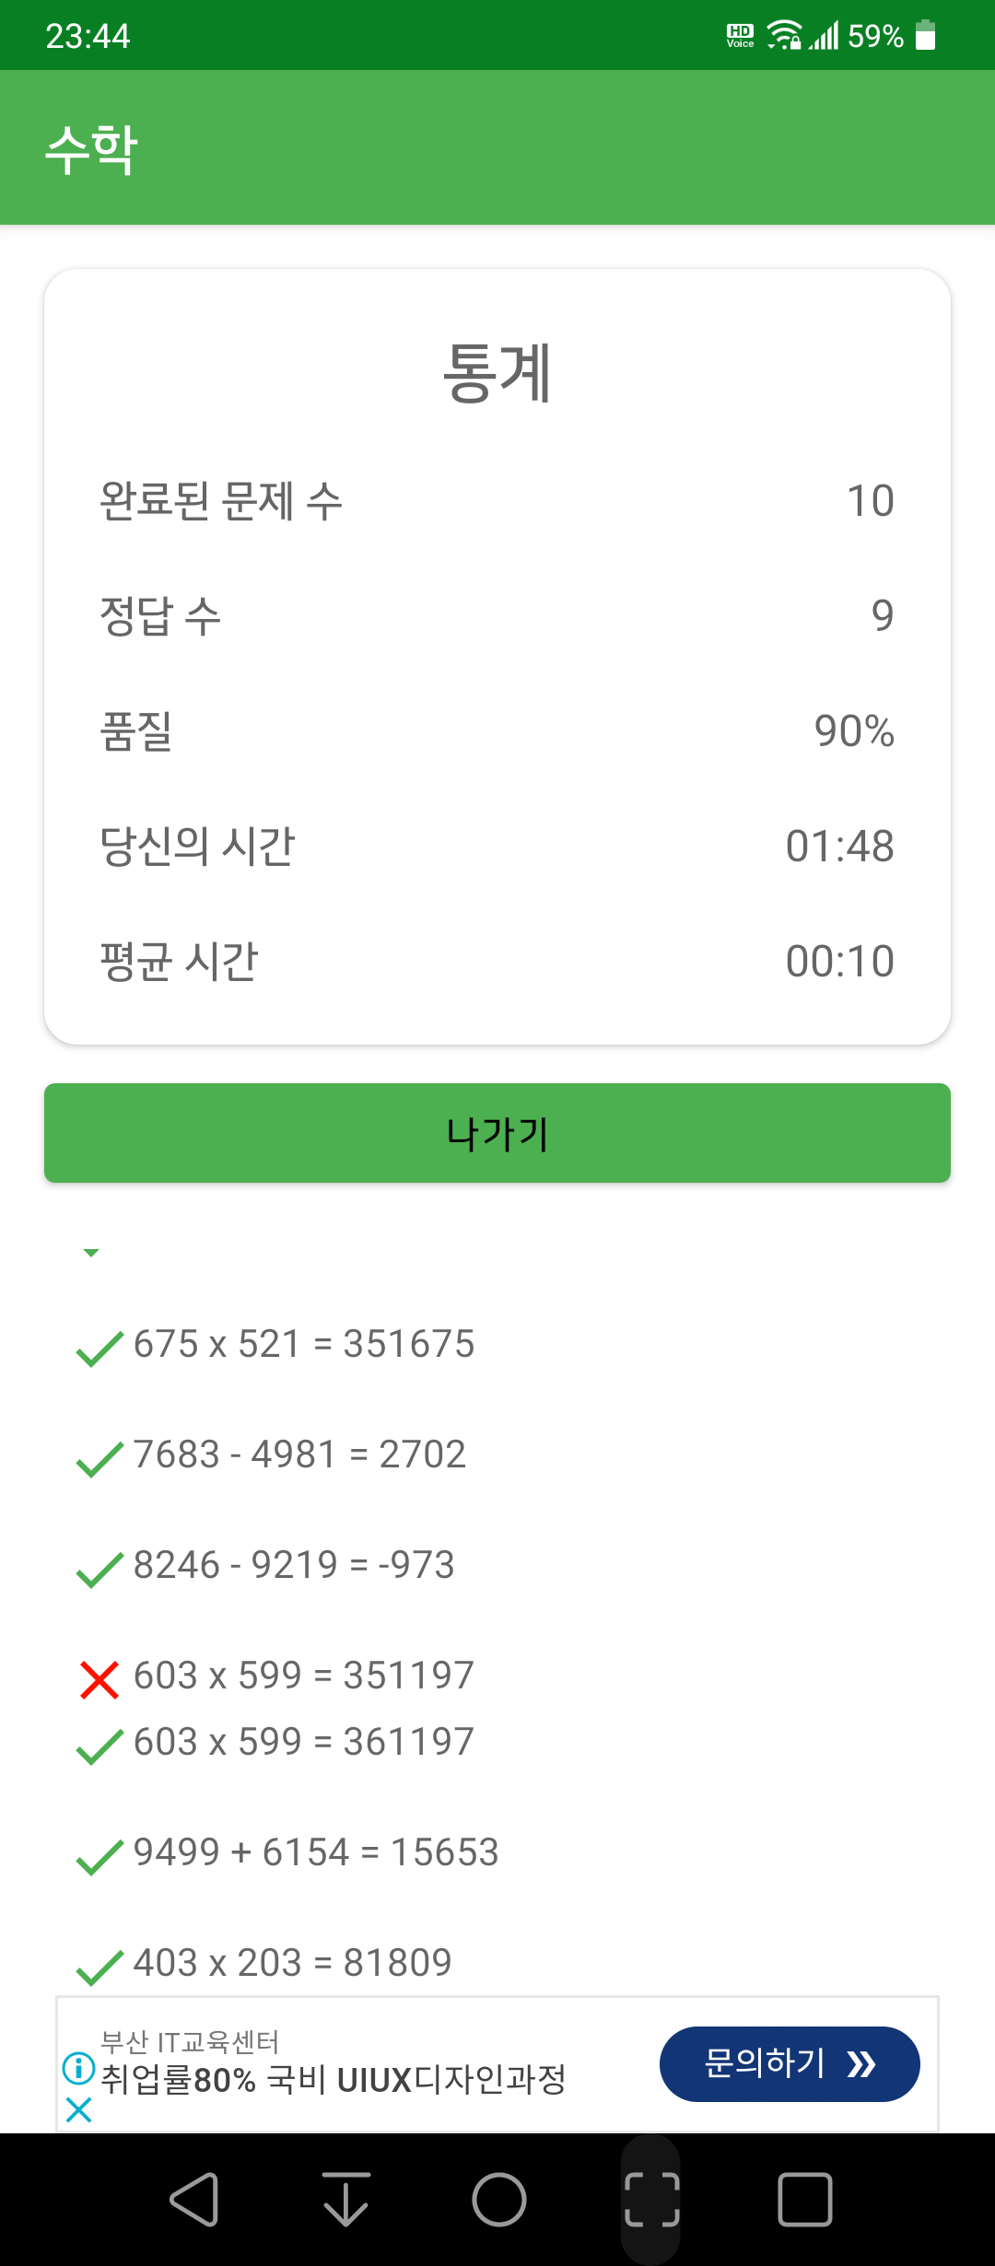Tap the screen capture bracket icon
This screenshot has width=995, height=2266.
point(652,2200)
